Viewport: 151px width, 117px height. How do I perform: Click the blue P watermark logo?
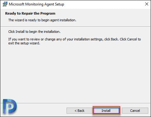pos(10,106)
